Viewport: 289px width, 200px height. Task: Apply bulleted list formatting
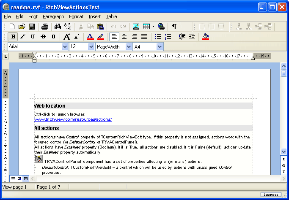158,37
